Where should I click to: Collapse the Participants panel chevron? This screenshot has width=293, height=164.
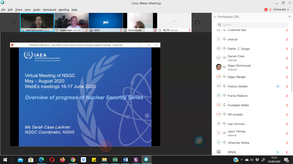(x=215, y=17)
